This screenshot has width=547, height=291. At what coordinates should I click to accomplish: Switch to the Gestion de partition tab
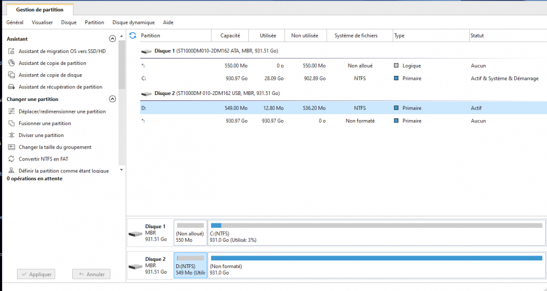39,10
